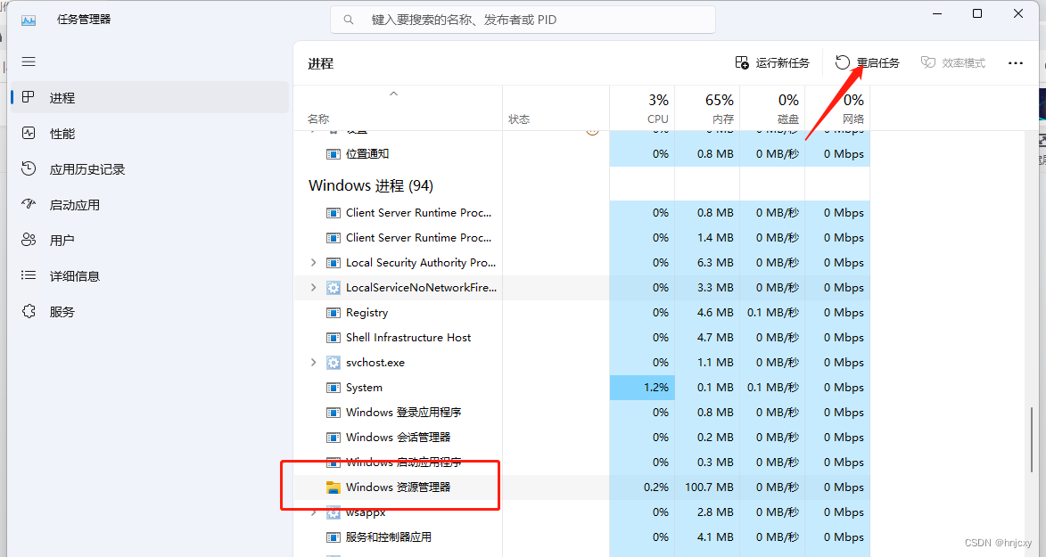Select the Windows 进程 (94) group header
The width and height of the screenshot is (1046, 557).
point(370,185)
